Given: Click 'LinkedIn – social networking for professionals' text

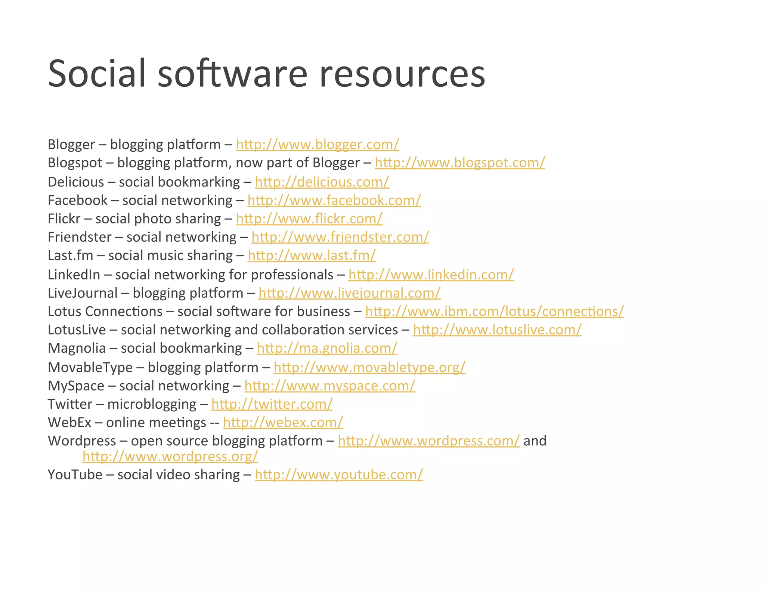Looking at the screenshot, I should pyautogui.click(x=191, y=275).
